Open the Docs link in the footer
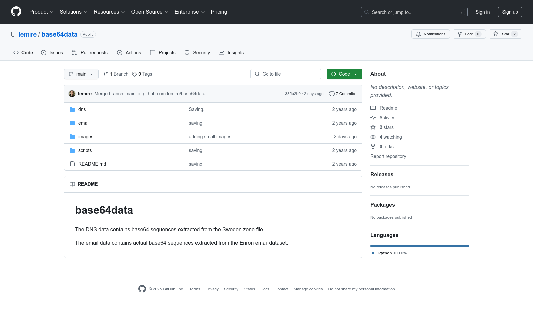 pyautogui.click(x=265, y=289)
